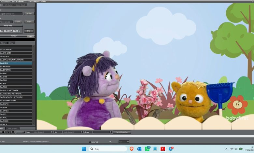Screen dimensions: 254x153
Task: Open Telegram from the taskbar
Action: pos(171,149)
